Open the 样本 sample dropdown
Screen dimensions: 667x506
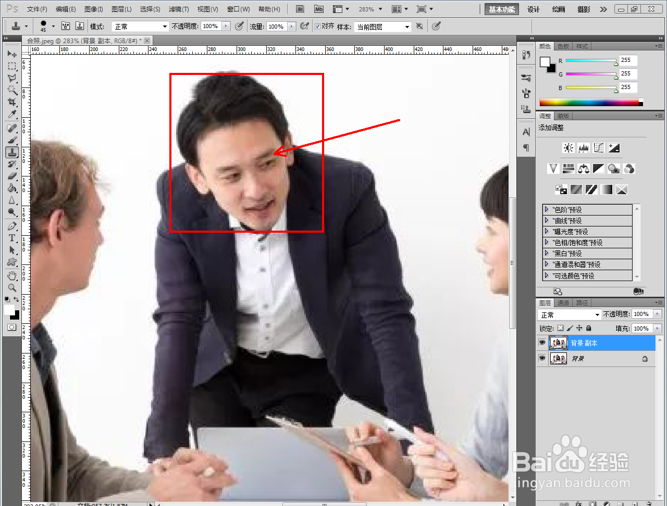click(x=382, y=27)
